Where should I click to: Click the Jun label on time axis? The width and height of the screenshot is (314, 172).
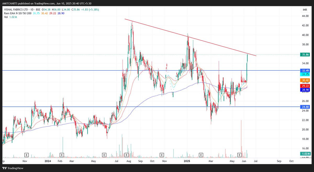click(x=244, y=161)
